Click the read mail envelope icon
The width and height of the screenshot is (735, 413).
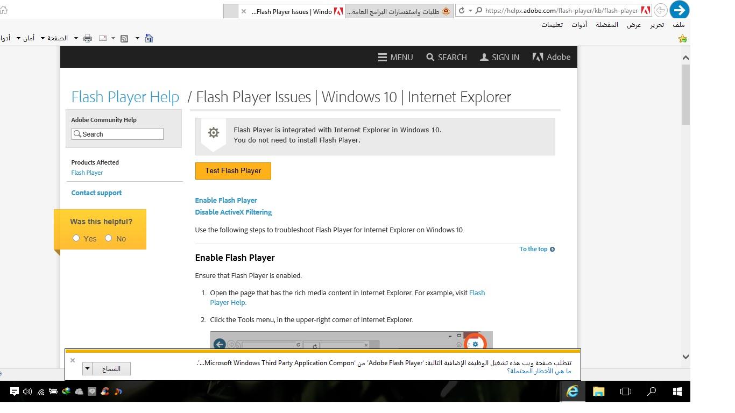(x=102, y=38)
